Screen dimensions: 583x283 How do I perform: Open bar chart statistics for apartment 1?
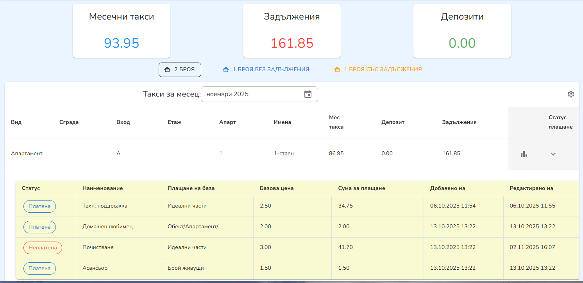524,154
